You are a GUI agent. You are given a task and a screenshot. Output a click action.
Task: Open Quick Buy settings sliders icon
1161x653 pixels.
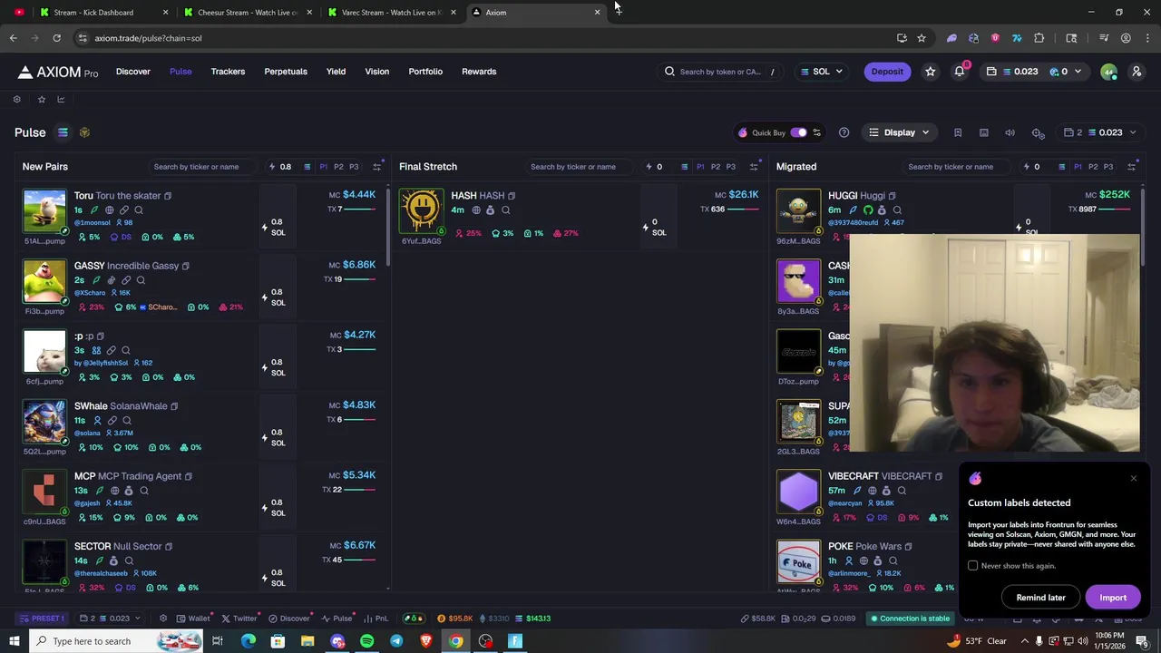tap(816, 133)
